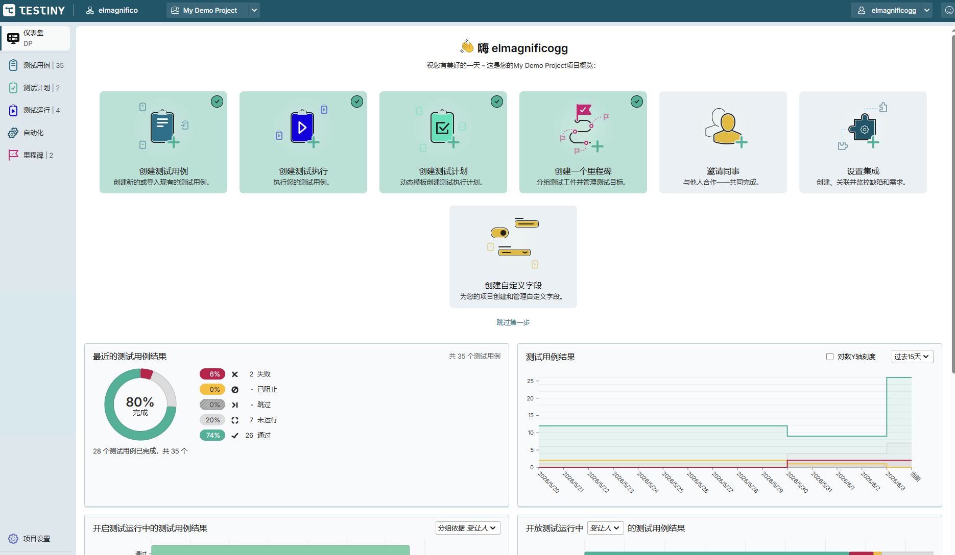Click the red 6% failed badge
The height and width of the screenshot is (555, 955).
(x=212, y=374)
